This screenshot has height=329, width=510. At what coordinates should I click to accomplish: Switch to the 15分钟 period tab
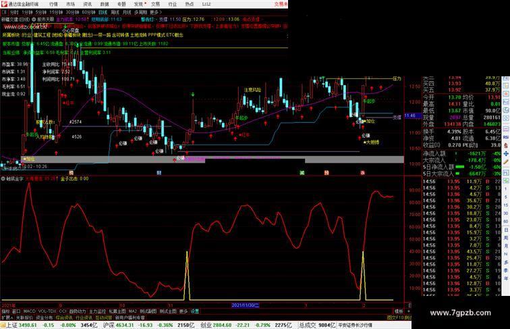tap(56, 12)
